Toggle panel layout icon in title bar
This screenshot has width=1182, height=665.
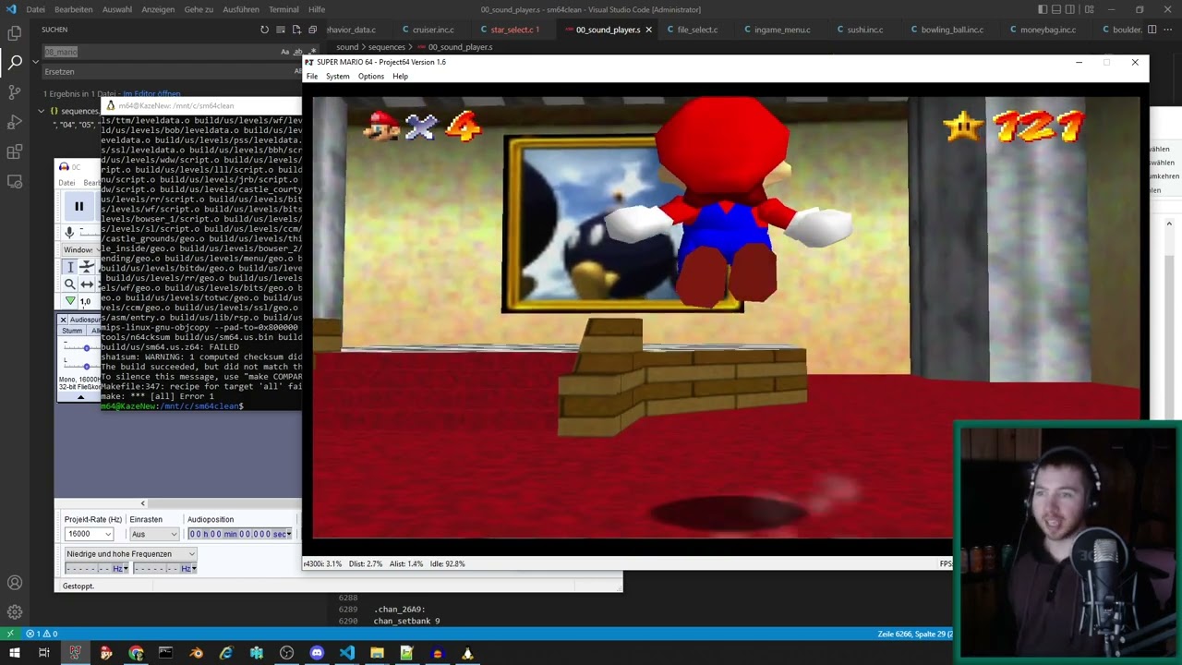pyautogui.click(x=1056, y=9)
